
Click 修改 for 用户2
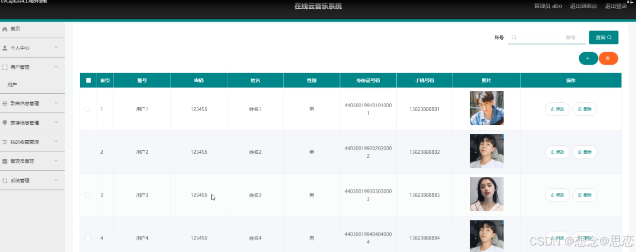coord(557,152)
